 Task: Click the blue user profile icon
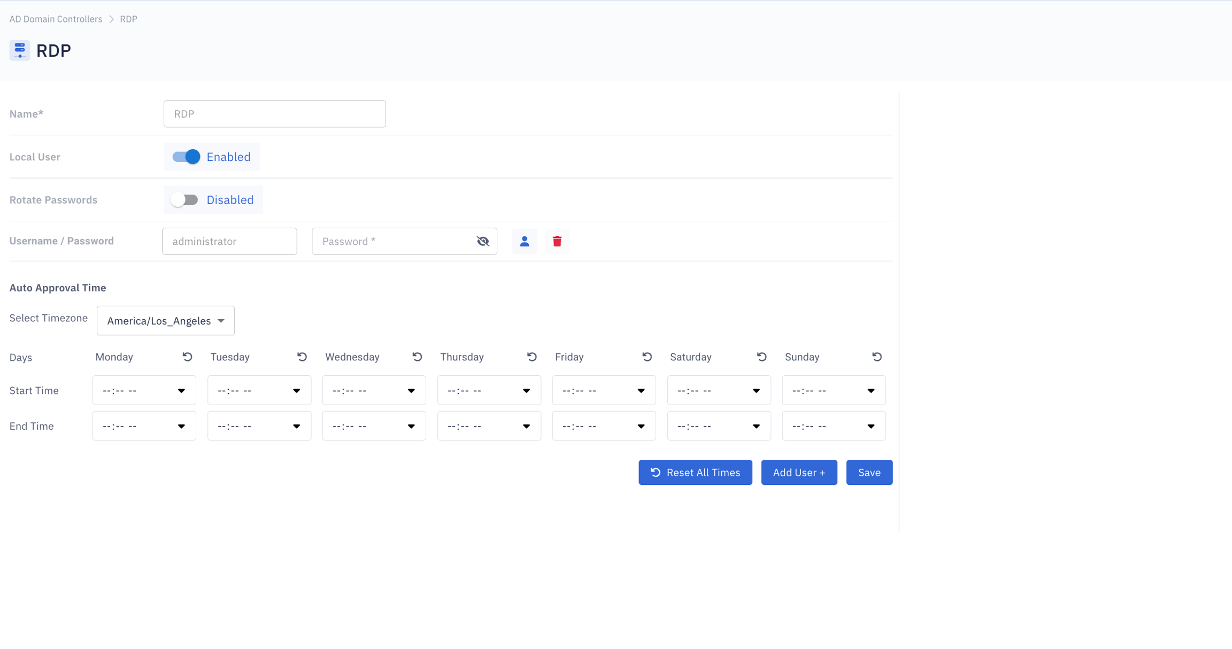point(525,241)
